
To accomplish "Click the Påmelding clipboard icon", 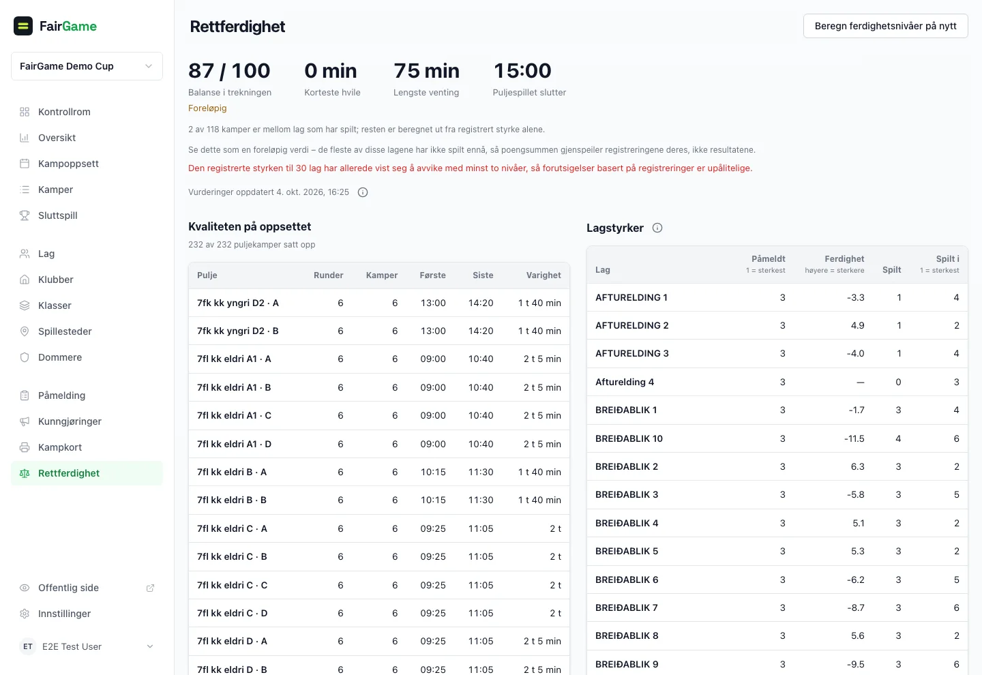I will tap(25, 395).
